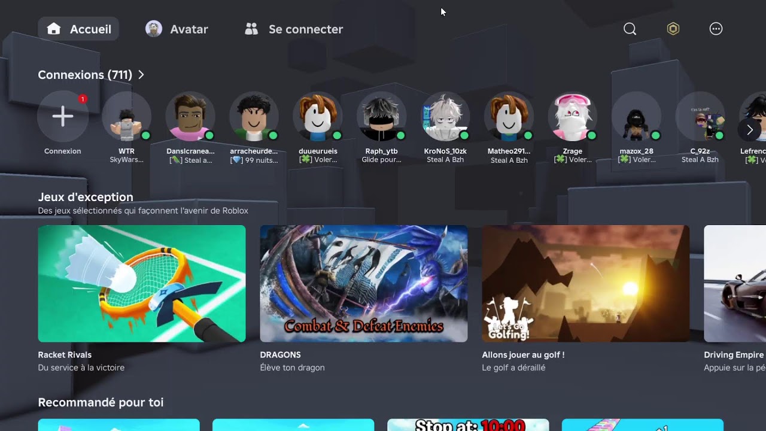Open Matheo291's avatar
The image size is (766, 431).
(x=509, y=116)
